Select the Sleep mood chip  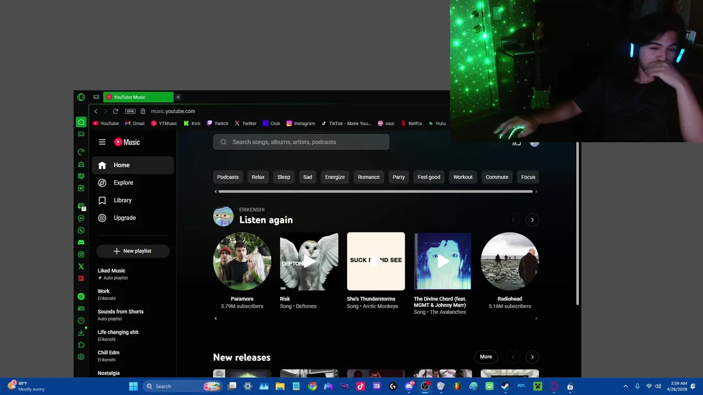point(284,177)
